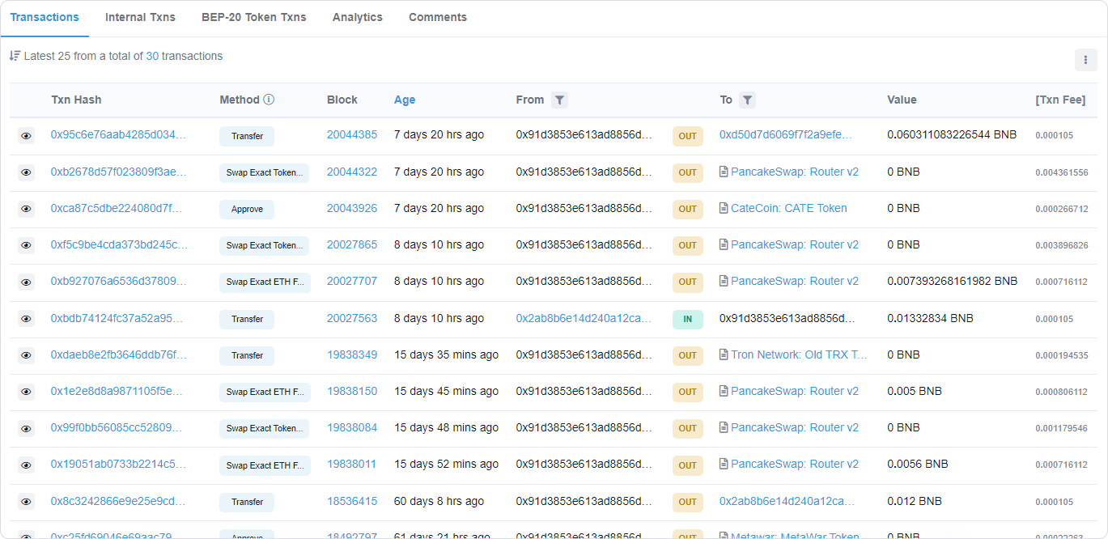Click the Approve method badge for block 20043926
This screenshot has height=539, width=1108.
[247, 209]
